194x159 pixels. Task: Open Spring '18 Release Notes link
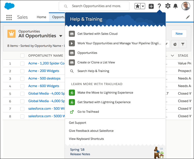80,152
